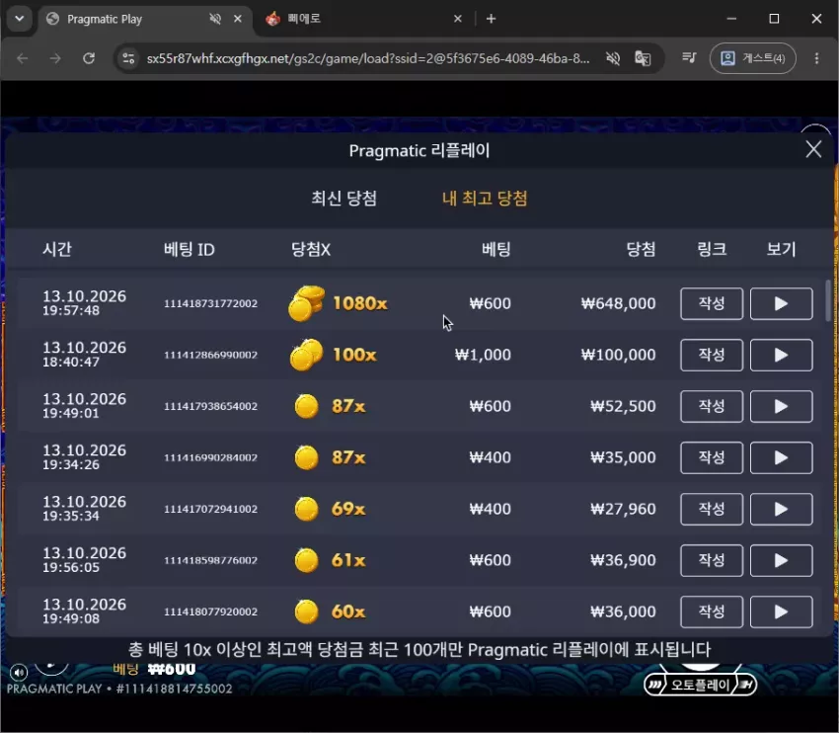Select the 1080x gold coin stack icon
Image resolution: width=839 pixels, height=733 pixels.
[x=307, y=303]
